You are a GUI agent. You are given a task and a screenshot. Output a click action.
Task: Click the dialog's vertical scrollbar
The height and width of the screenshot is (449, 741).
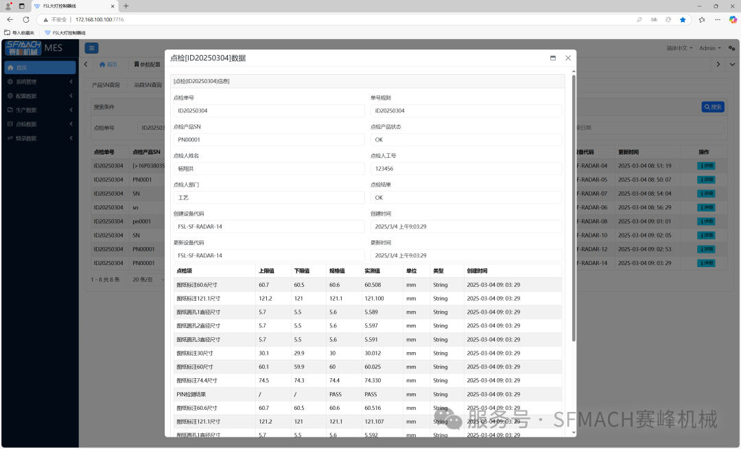click(574, 206)
